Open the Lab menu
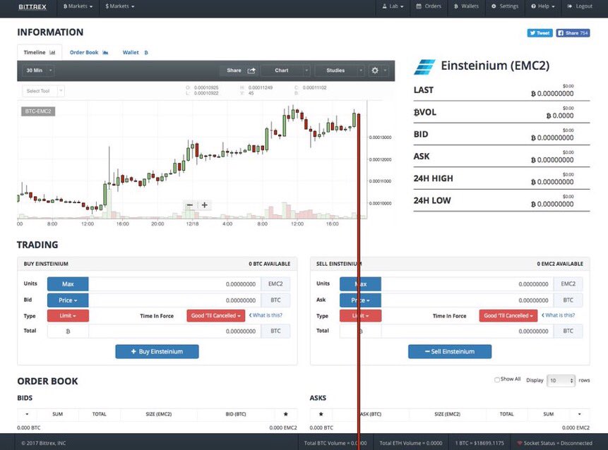The height and width of the screenshot is (450, 608). tap(393, 6)
